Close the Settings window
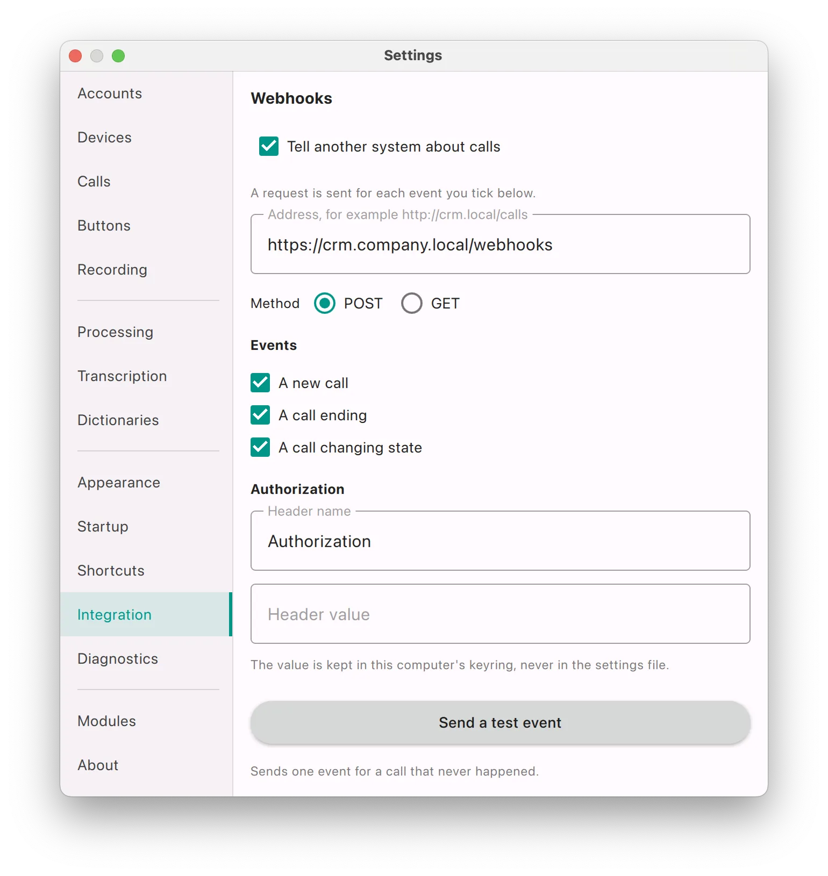The height and width of the screenshot is (876, 828). (76, 56)
